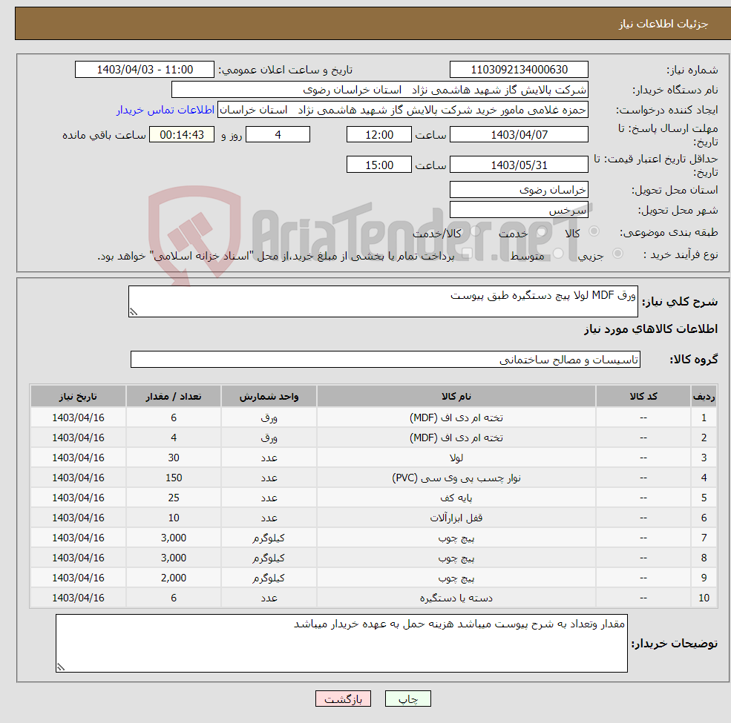
Task: Click the remaining days field showing 4
Action: 278,135
